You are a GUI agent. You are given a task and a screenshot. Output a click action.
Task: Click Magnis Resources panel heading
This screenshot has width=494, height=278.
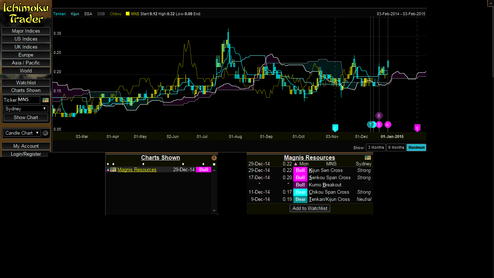[x=310, y=158]
